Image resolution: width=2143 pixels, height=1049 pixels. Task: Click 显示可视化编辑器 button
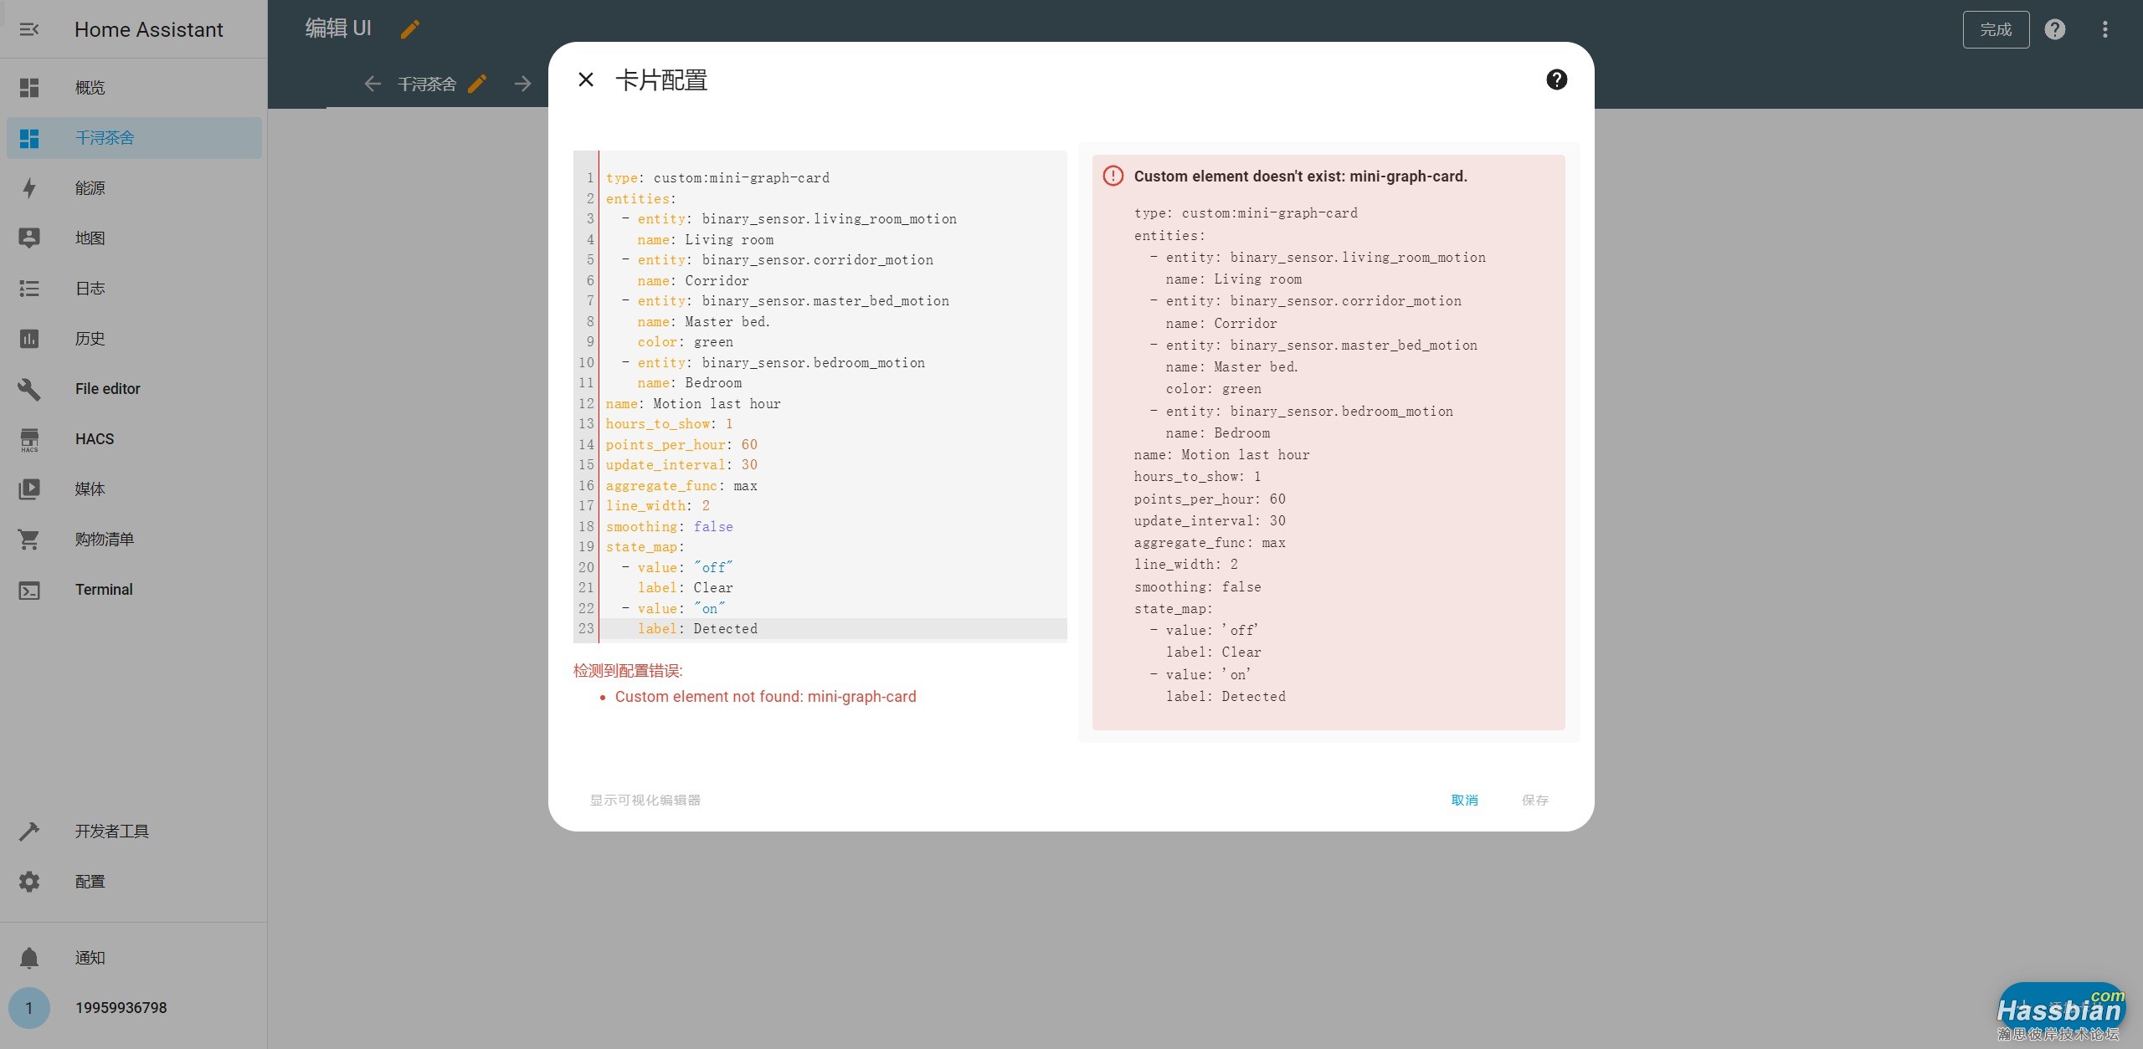coord(645,801)
